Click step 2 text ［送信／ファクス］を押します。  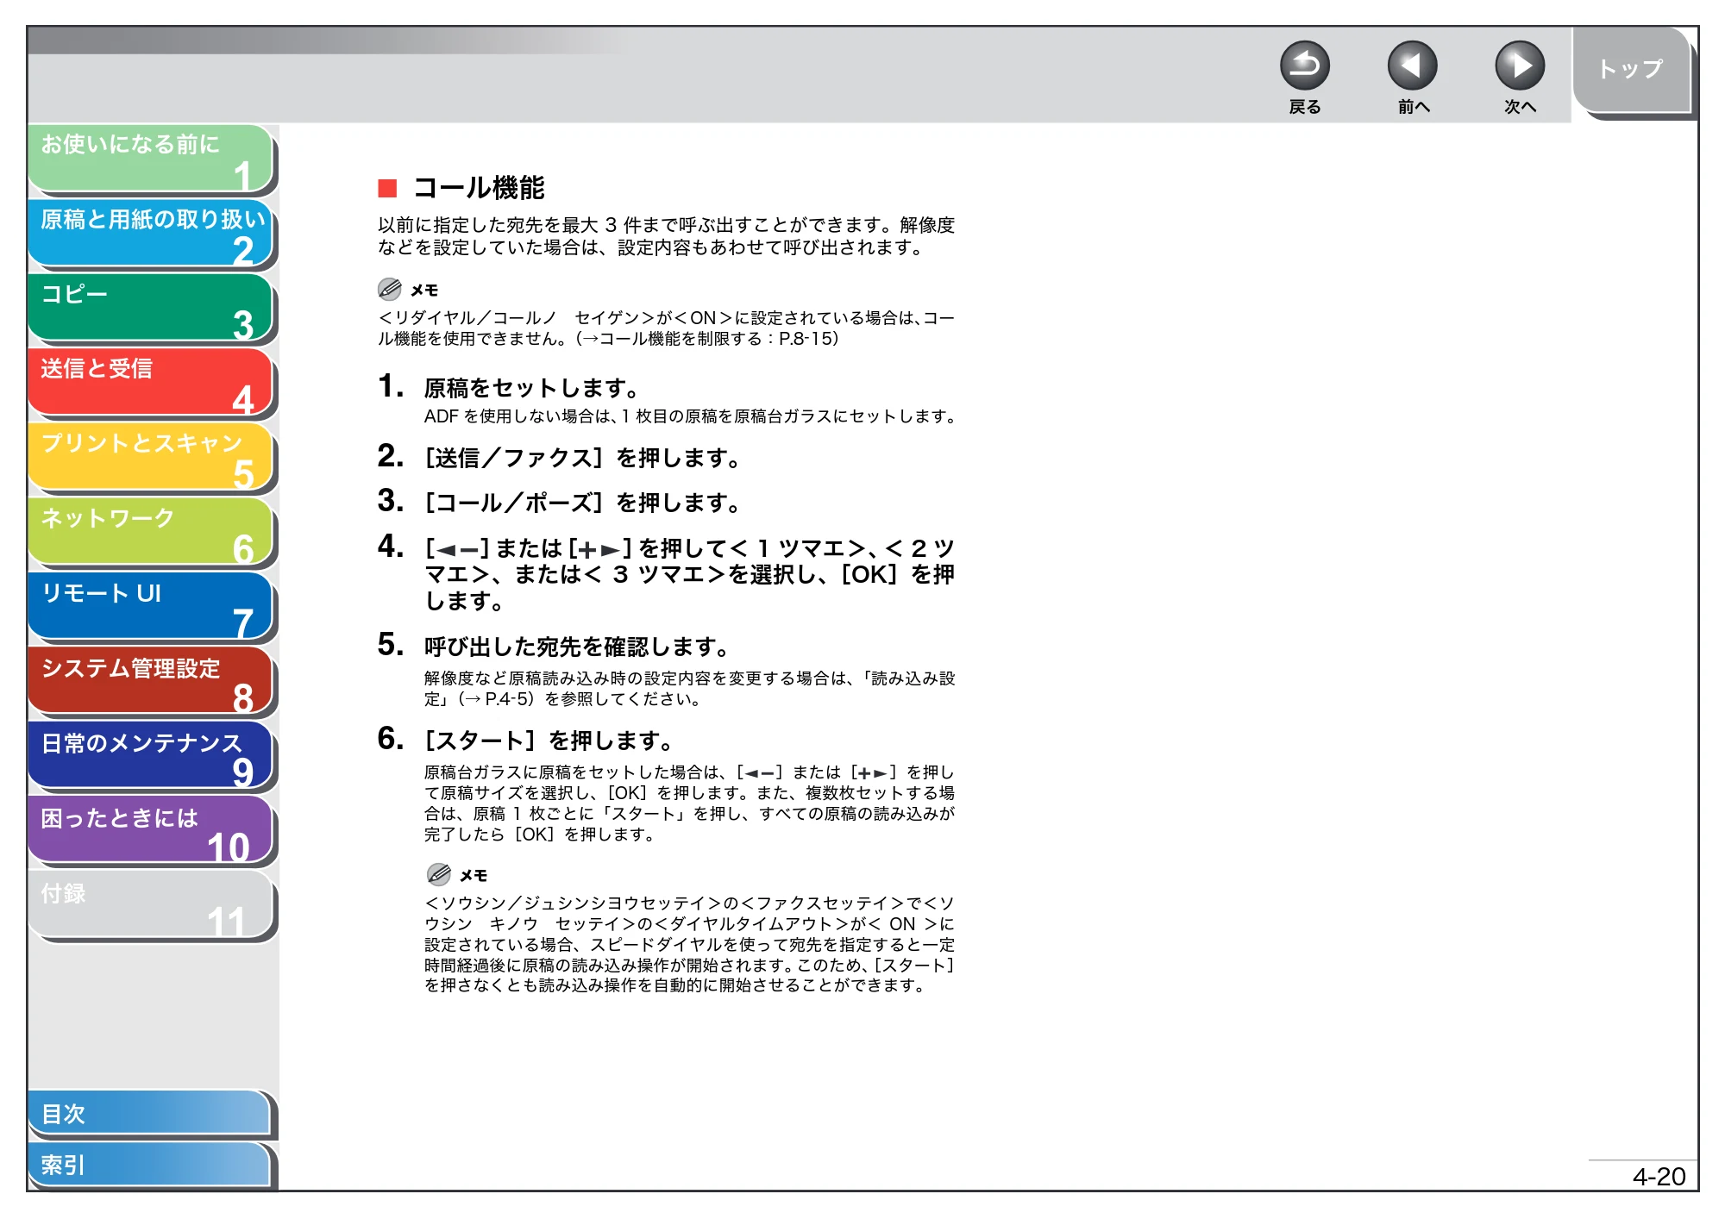582,458
